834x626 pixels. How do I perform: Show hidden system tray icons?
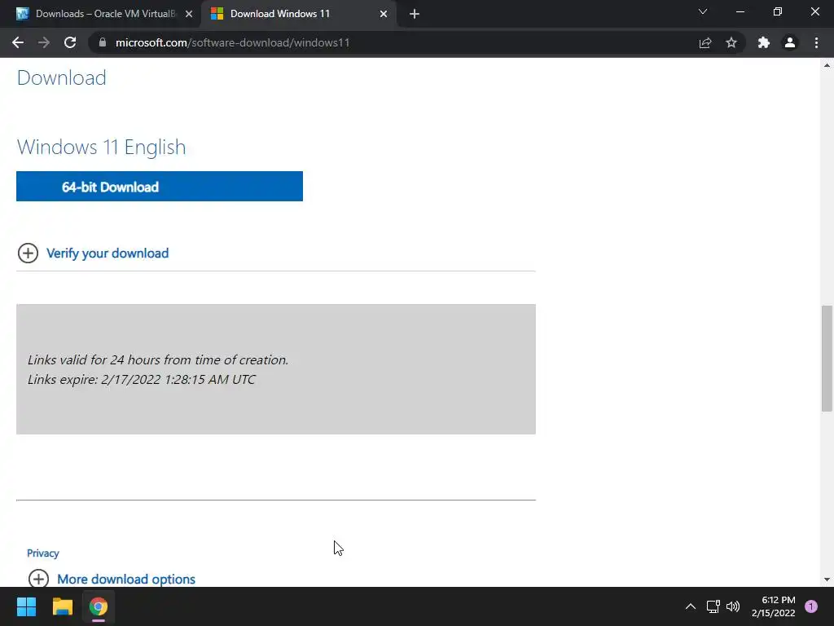click(x=691, y=606)
